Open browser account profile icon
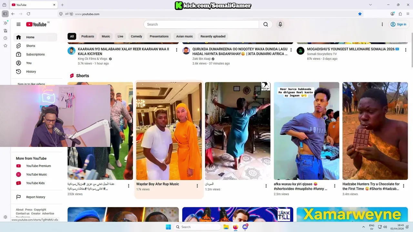 392,14
